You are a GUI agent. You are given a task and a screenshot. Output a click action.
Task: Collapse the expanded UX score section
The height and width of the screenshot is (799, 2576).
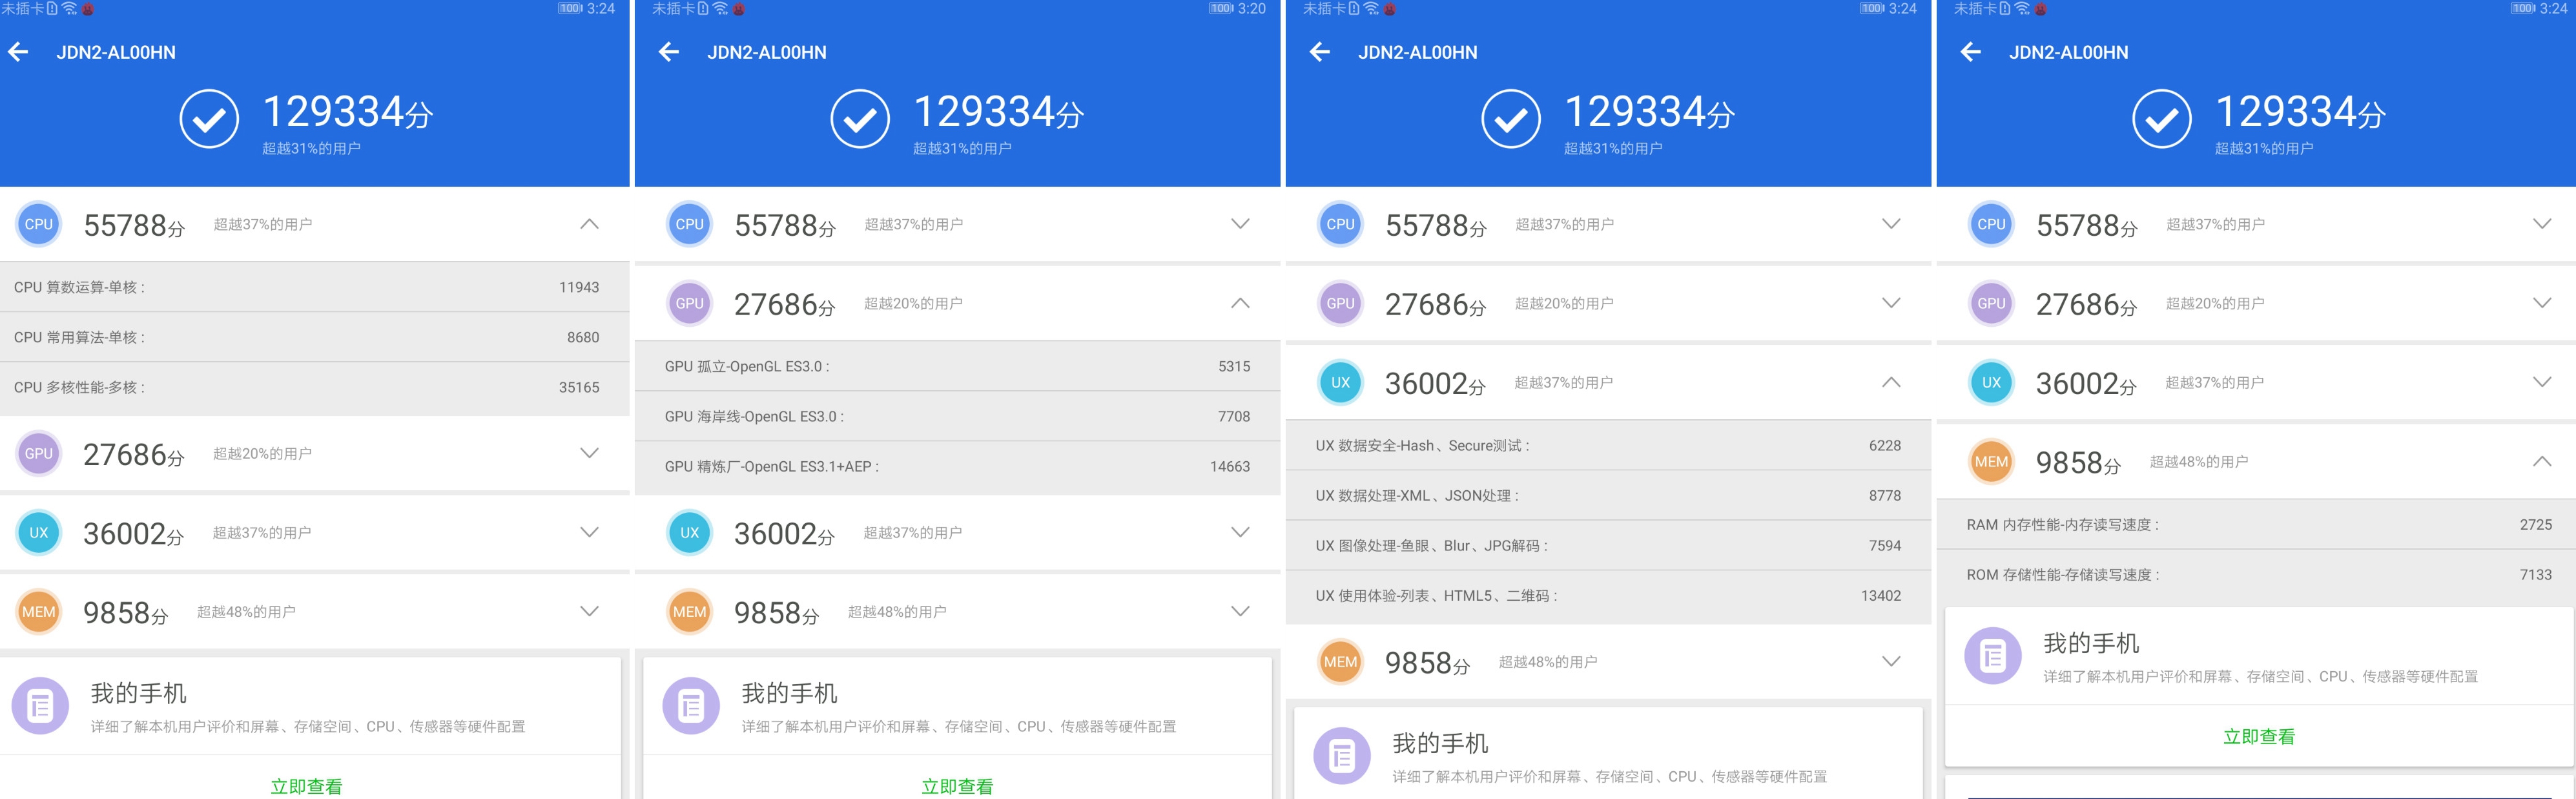(x=1890, y=382)
